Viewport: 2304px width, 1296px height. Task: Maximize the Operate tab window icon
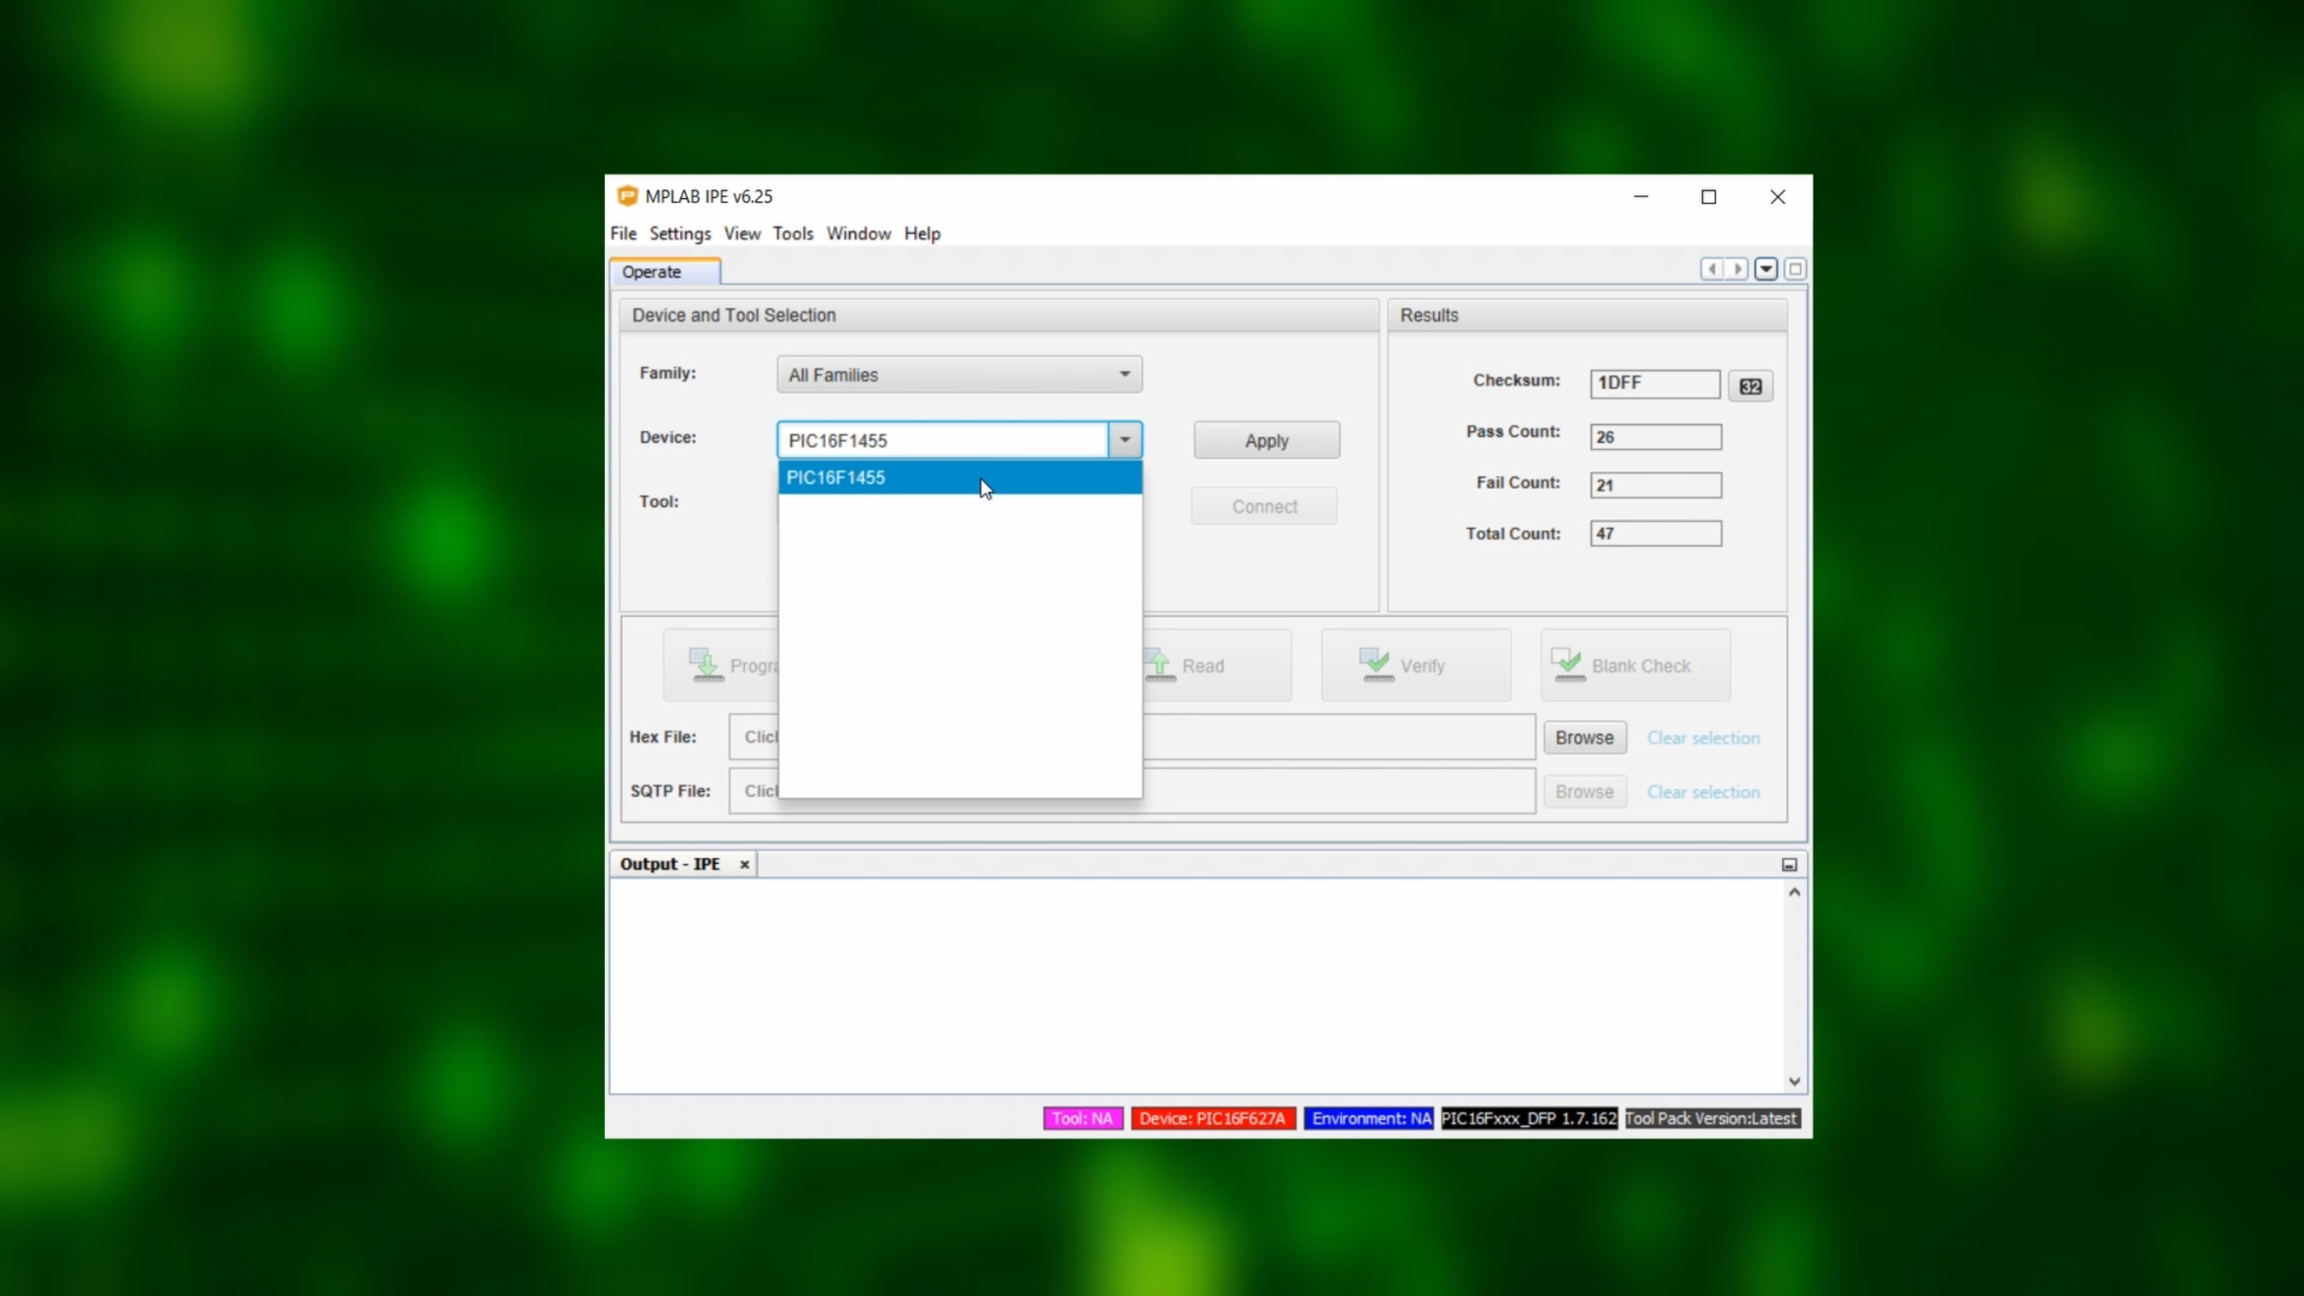[x=1795, y=269]
